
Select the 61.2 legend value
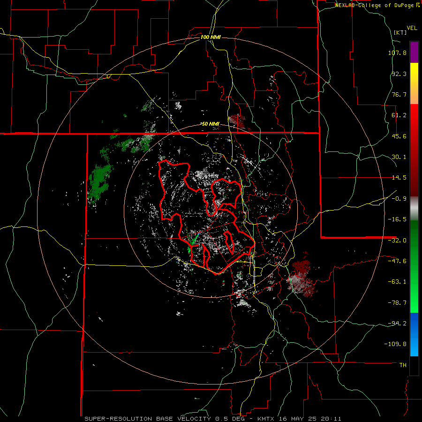point(399,115)
